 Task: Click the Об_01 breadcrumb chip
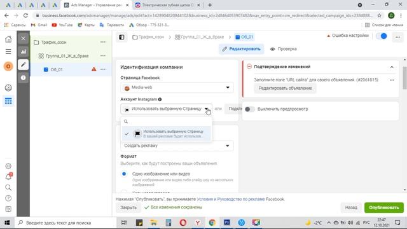pos(244,37)
